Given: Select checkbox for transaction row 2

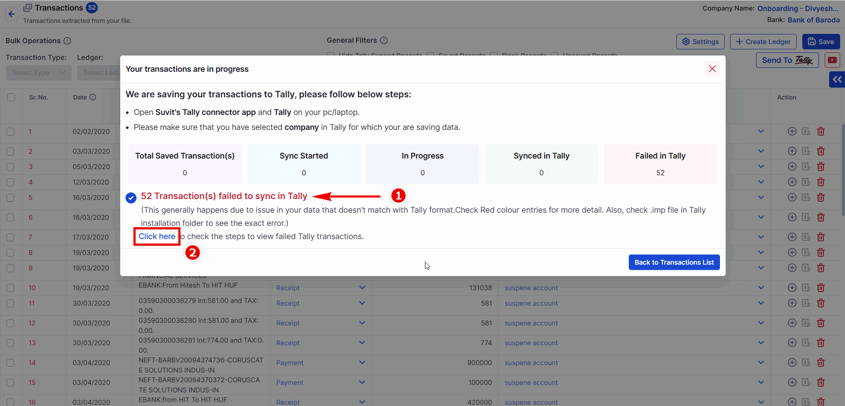Looking at the screenshot, I should point(11,151).
